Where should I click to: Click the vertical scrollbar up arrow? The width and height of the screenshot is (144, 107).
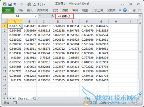coord(140,23)
